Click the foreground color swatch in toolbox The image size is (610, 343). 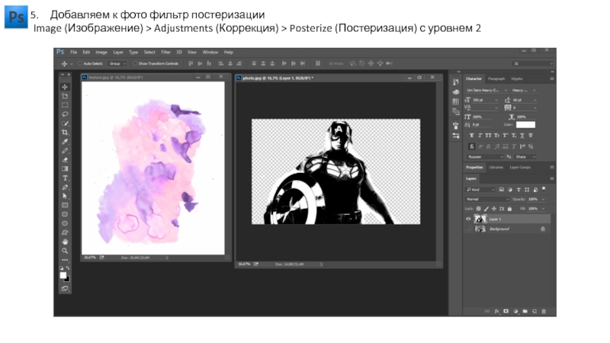[63, 275]
